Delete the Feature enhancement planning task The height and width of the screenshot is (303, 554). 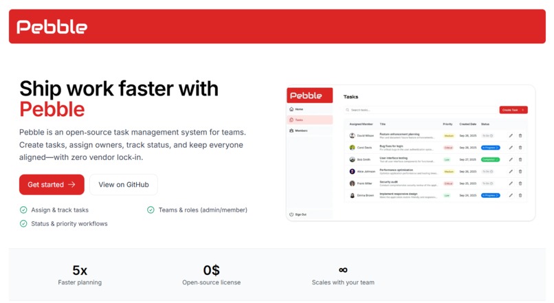(520, 135)
